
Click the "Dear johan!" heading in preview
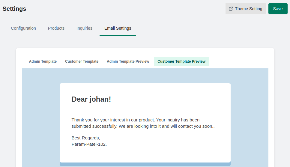[x=91, y=99]
